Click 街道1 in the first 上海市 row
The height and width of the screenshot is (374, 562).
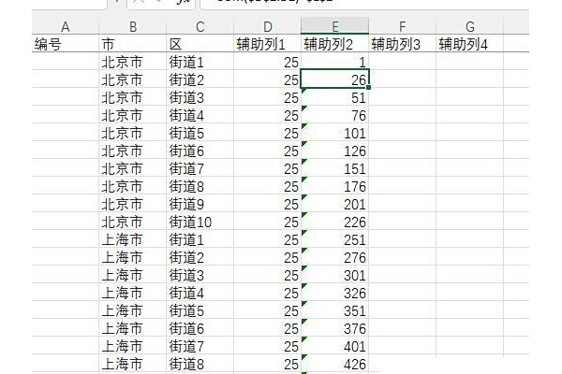(x=200, y=239)
